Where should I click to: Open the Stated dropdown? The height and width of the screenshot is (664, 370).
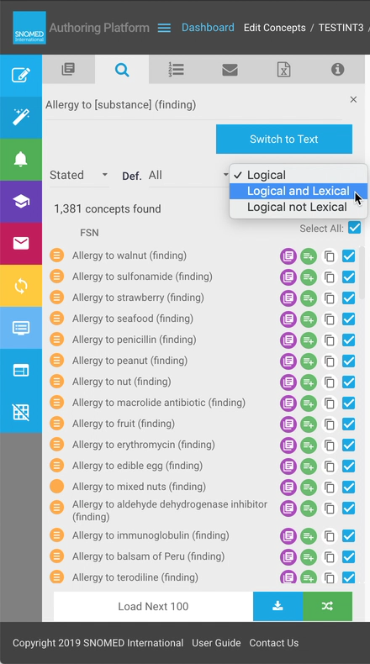click(79, 175)
